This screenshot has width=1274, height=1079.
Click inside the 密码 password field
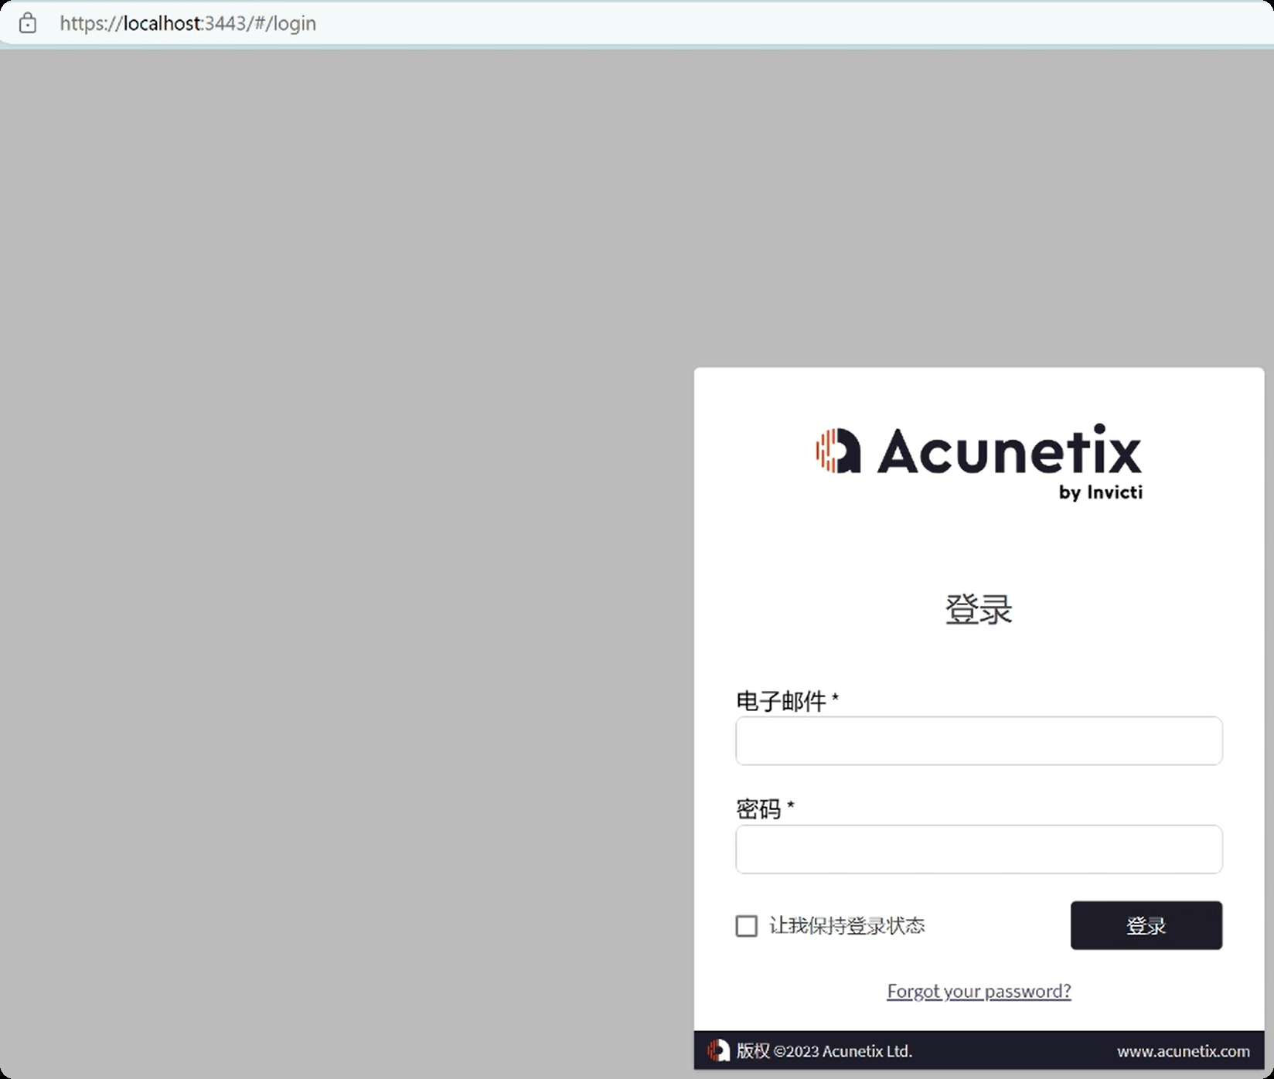(x=978, y=849)
